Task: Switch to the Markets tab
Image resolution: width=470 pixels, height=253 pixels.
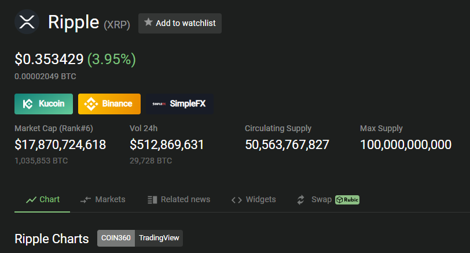Action: pyautogui.click(x=102, y=199)
